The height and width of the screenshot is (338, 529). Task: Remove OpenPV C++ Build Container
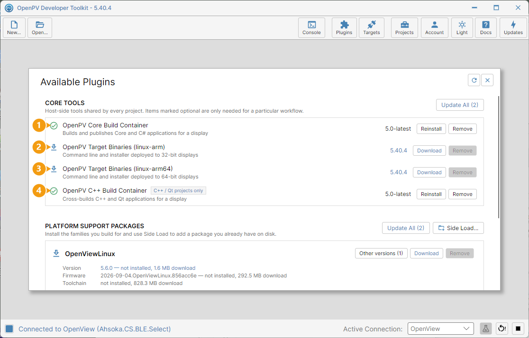pyautogui.click(x=463, y=194)
